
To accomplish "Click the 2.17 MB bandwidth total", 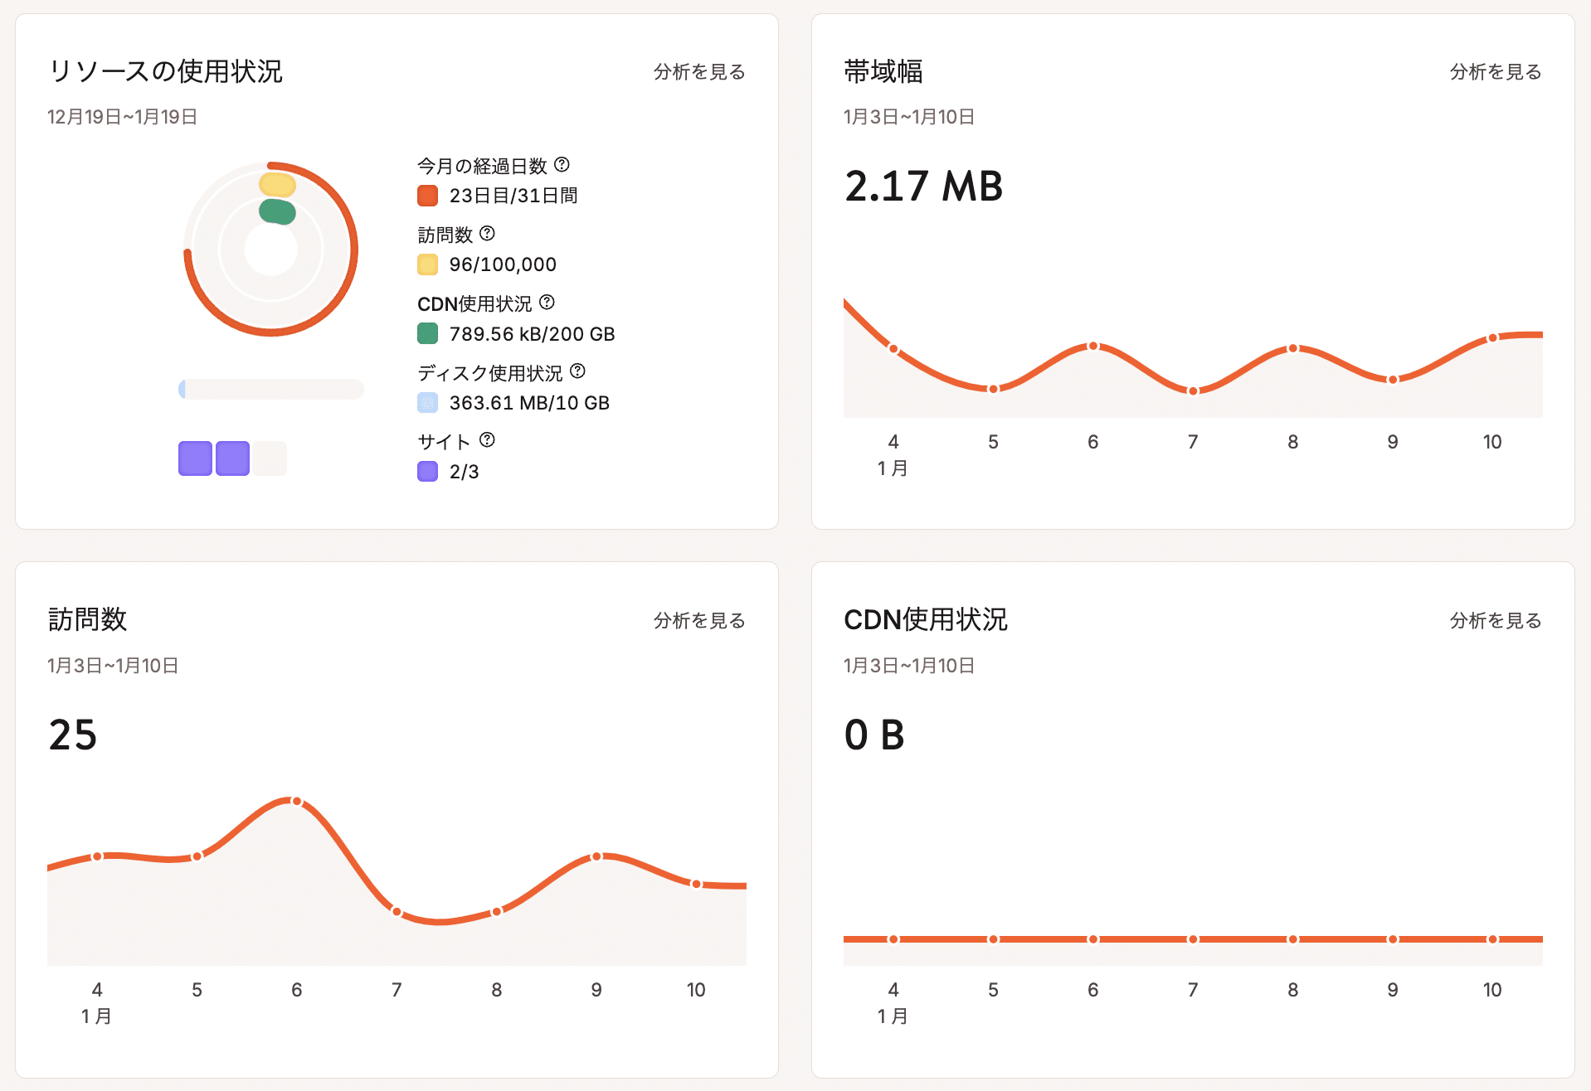I will point(924,186).
